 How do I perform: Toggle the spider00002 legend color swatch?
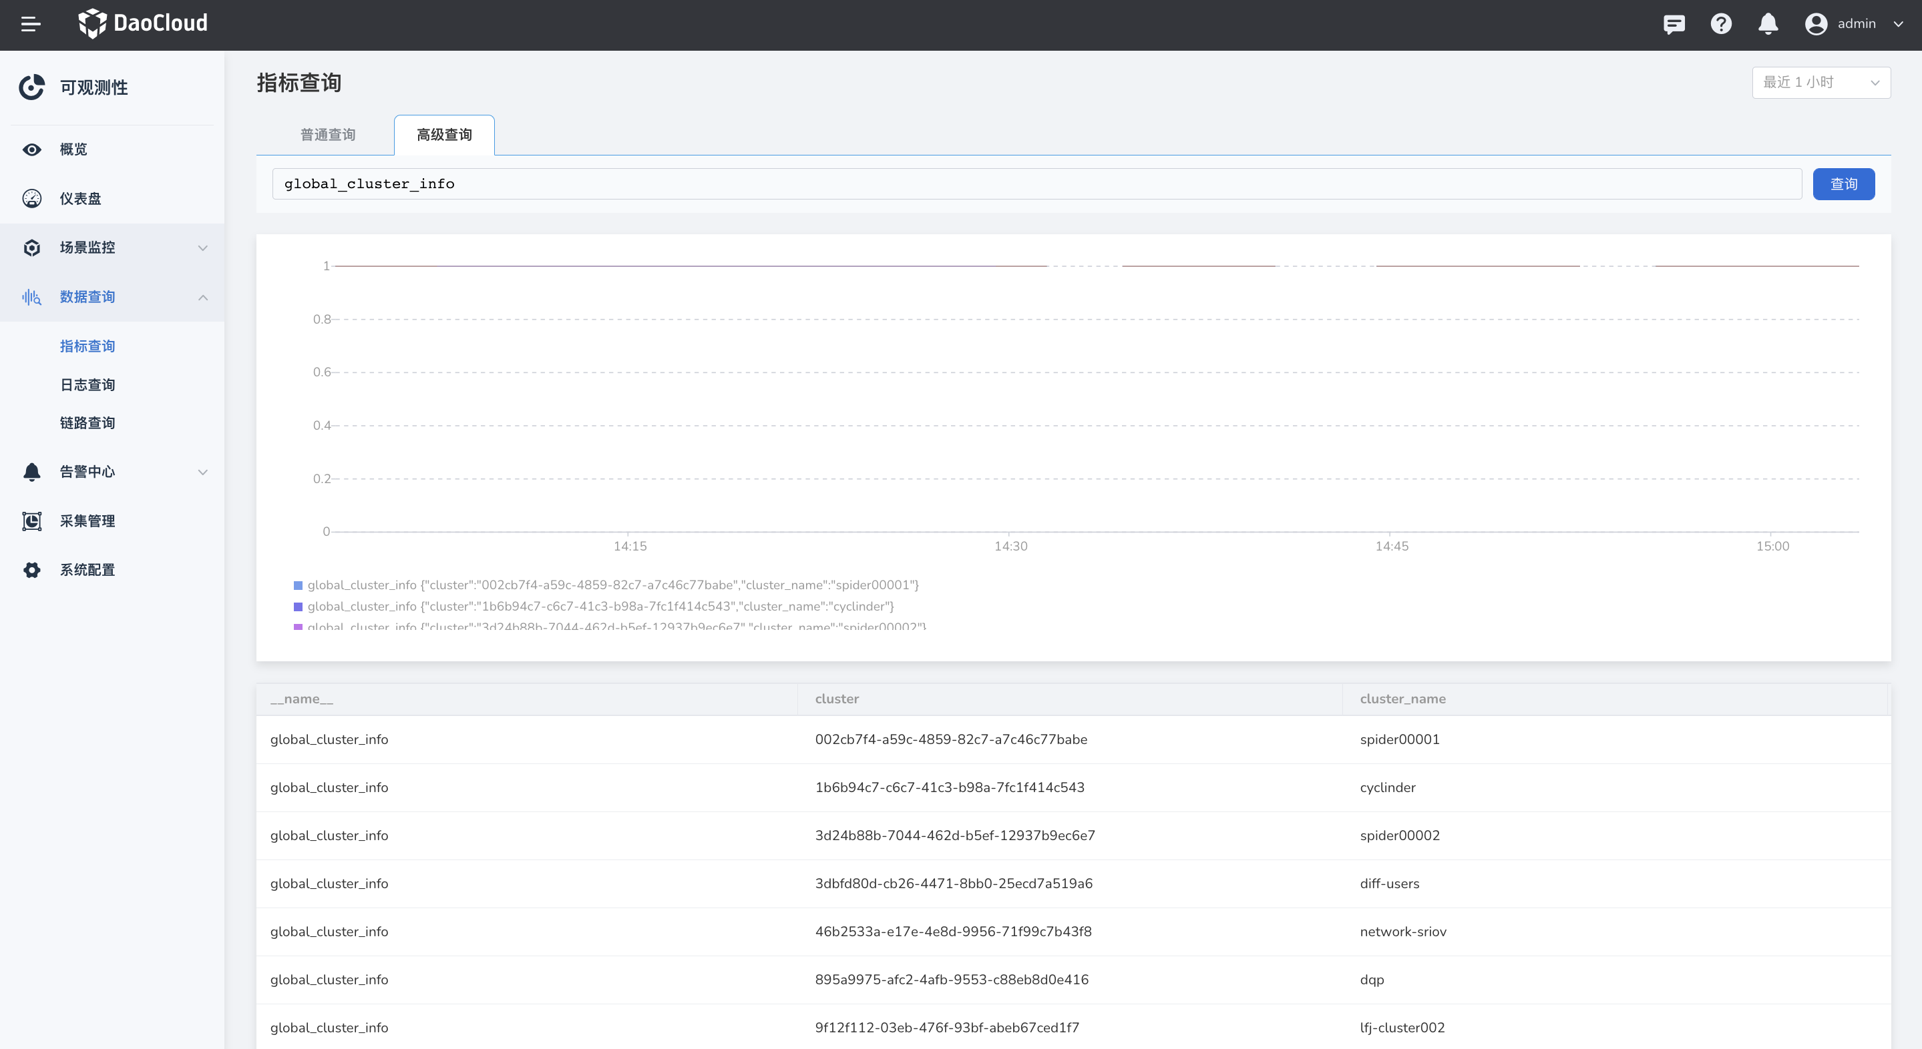(299, 627)
